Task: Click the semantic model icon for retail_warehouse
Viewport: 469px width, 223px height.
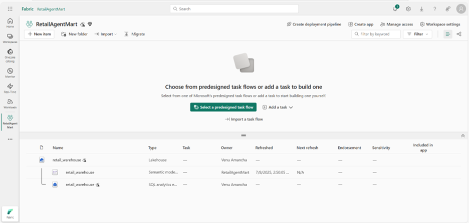Action: point(55,172)
